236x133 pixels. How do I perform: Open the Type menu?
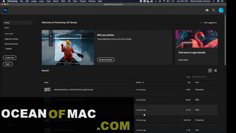pos(49,1)
